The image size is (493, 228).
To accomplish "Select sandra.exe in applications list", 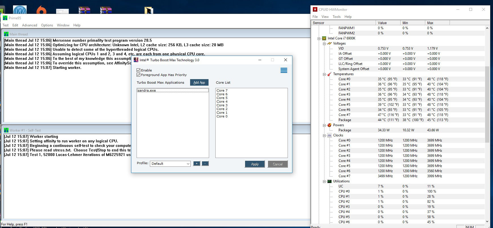I will tap(173, 90).
